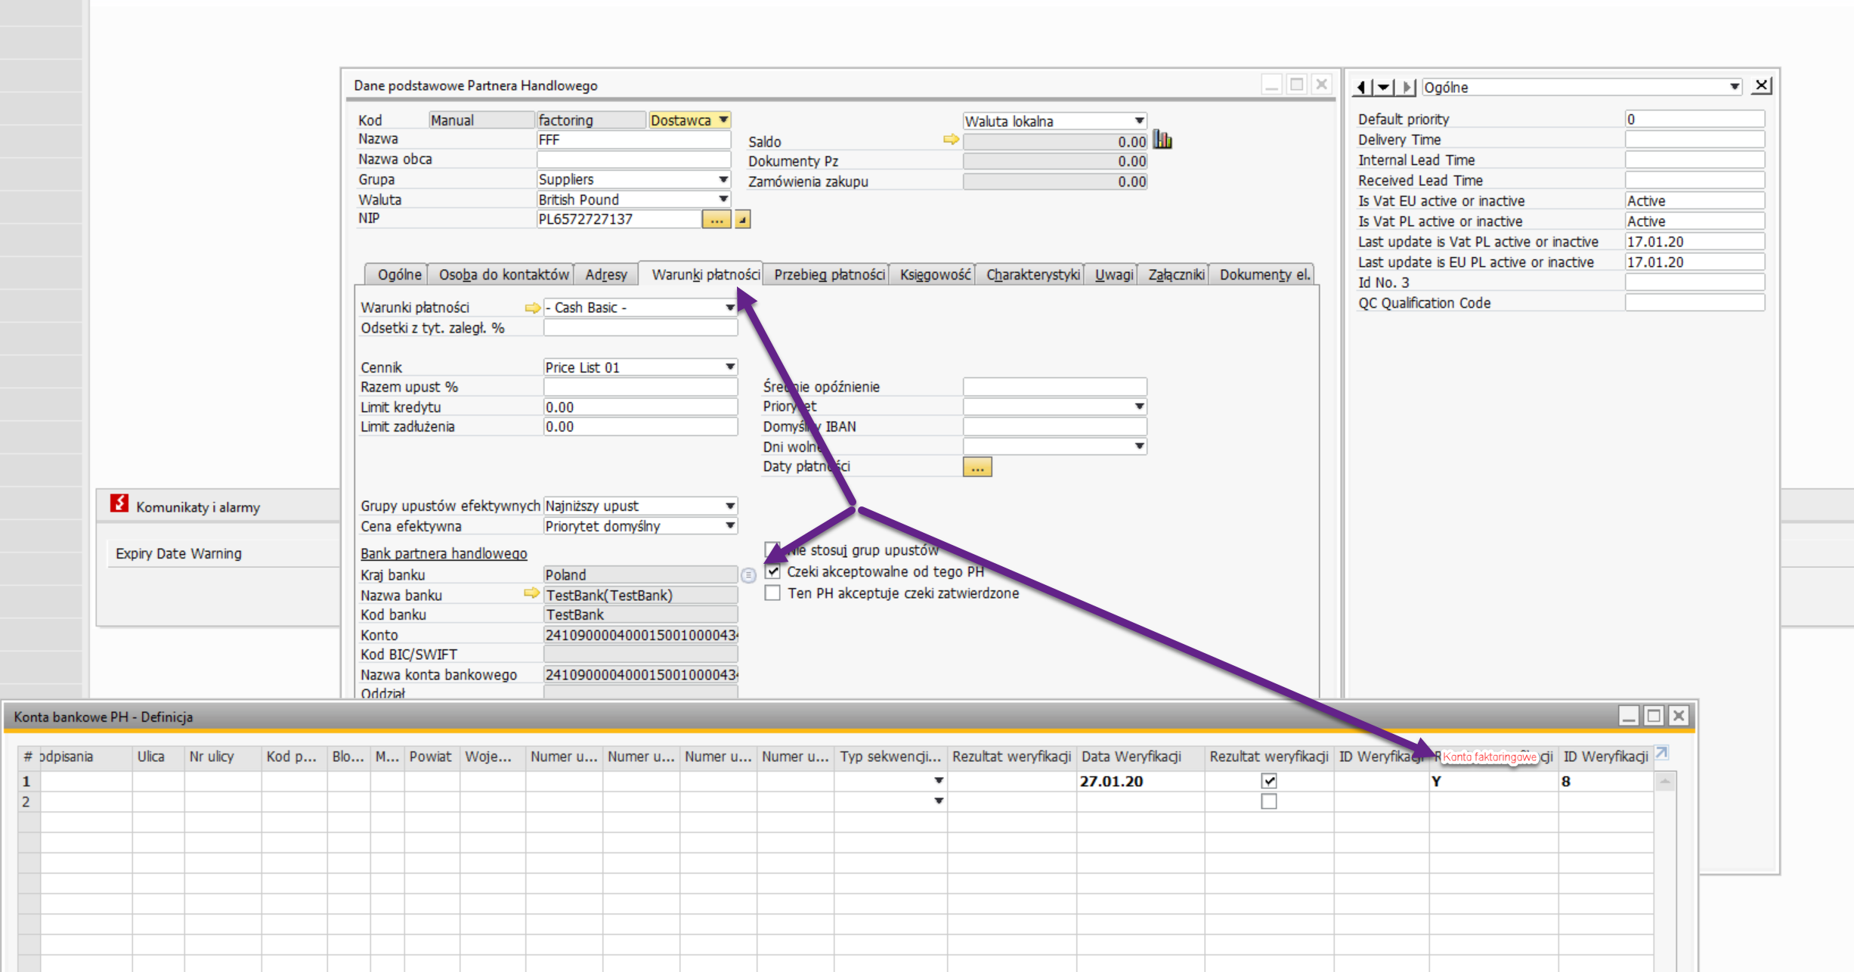Uncheck "Czeki akceptowalne od tego PH"
Image resolution: width=1854 pixels, height=972 pixels.
(772, 571)
